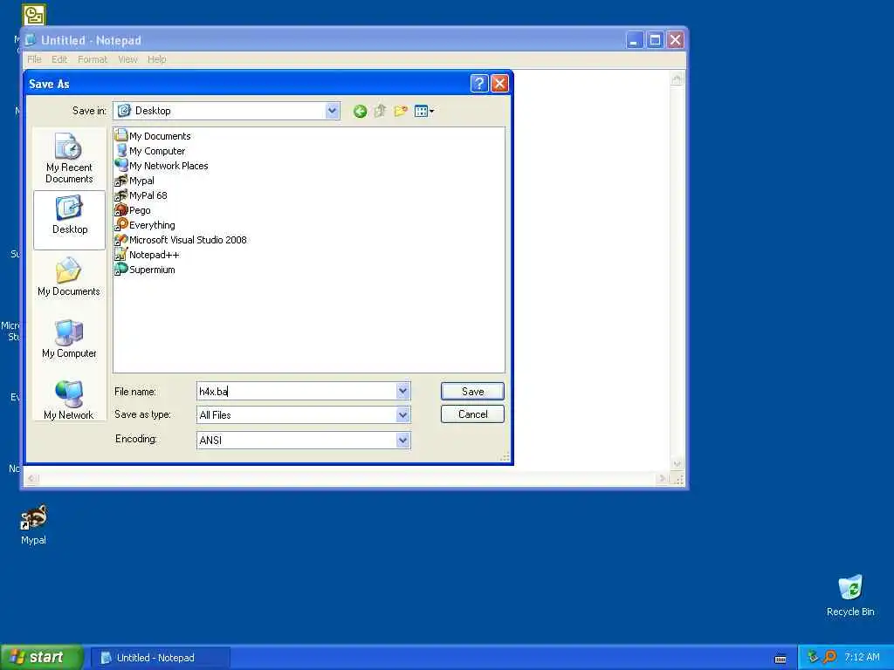Select Microsoft Visual Studio 2008 shortcut
Viewport: 894px width, 670px height.
point(181,239)
